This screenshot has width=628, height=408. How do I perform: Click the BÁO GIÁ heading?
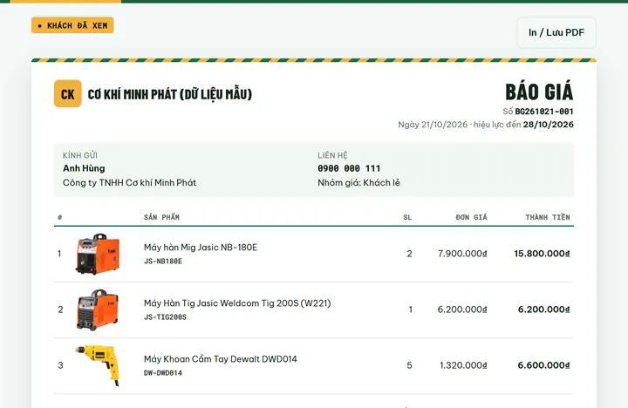(539, 92)
